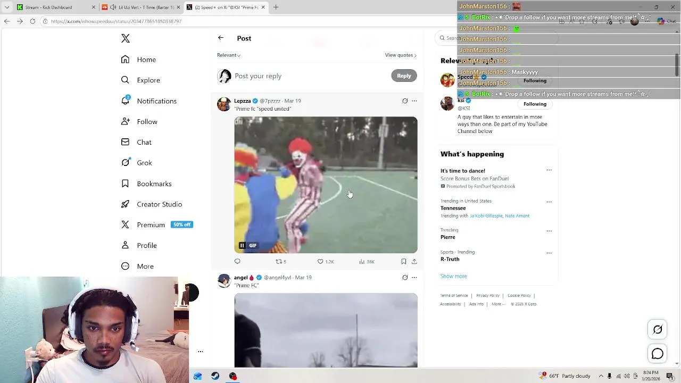
Task: Click Show more under trends
Action: (x=454, y=276)
